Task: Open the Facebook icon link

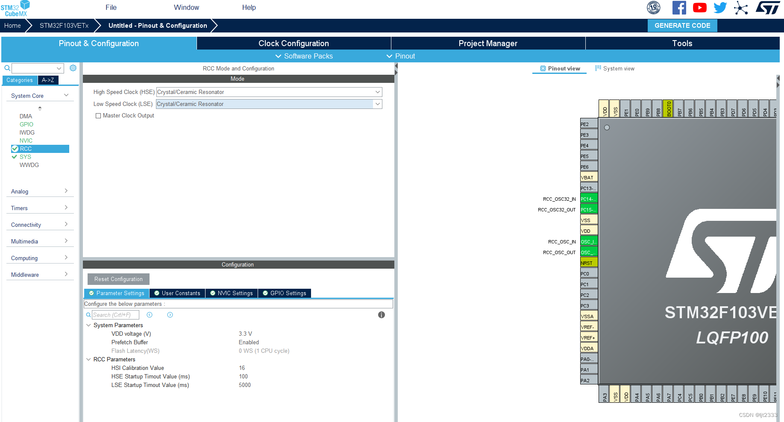Action: click(679, 8)
